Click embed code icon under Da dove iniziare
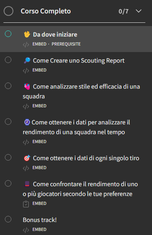This screenshot has height=235, width=152. [26, 44]
